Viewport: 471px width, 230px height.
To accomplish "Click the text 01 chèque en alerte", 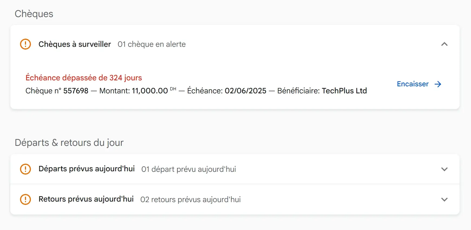I will point(151,44).
